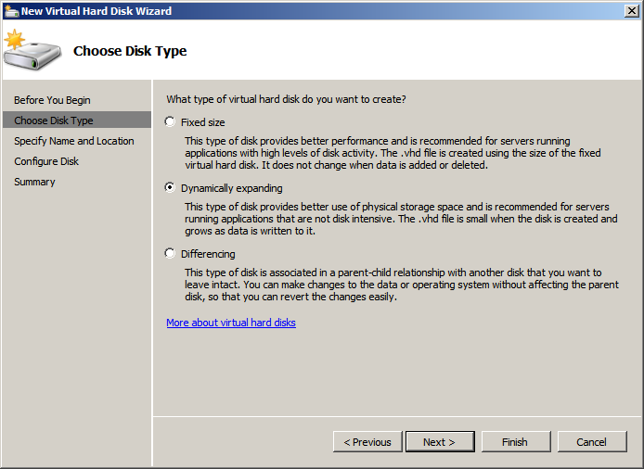Cancel the virtual hard disk wizard
Image resolution: width=644 pixels, height=469 pixels.
[x=591, y=442]
